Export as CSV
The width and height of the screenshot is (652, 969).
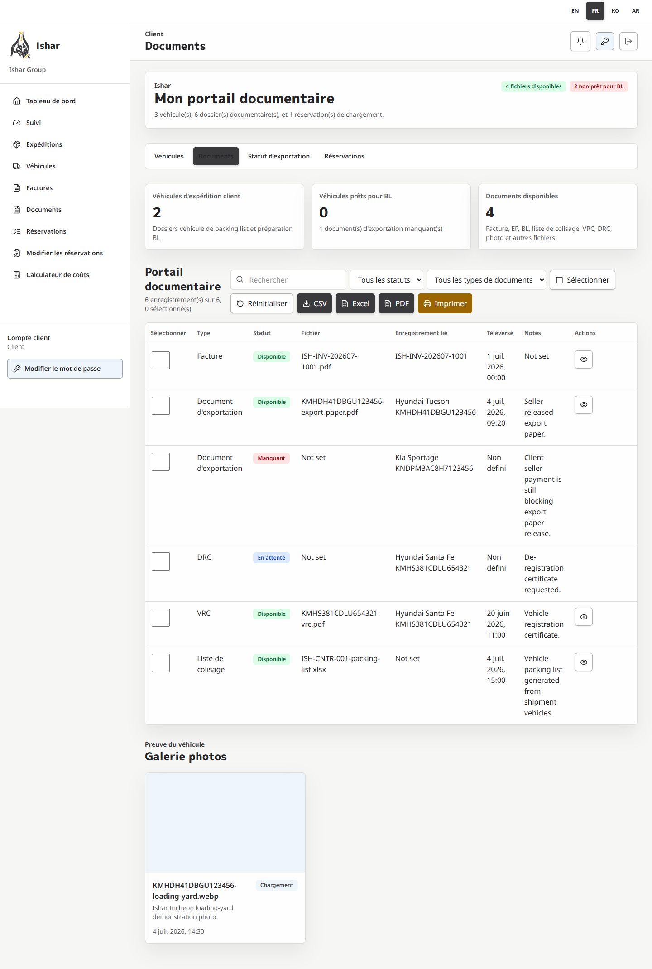314,303
